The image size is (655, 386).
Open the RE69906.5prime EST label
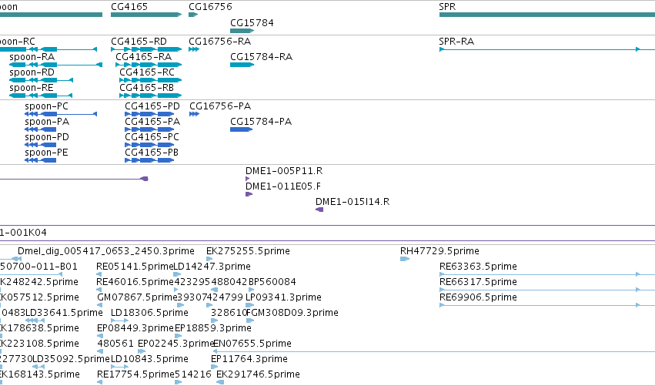(x=478, y=297)
